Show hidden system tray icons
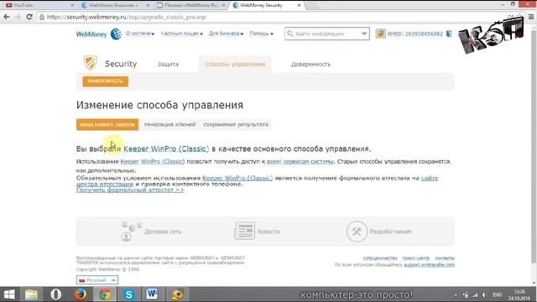537x302 pixels. (x=456, y=294)
